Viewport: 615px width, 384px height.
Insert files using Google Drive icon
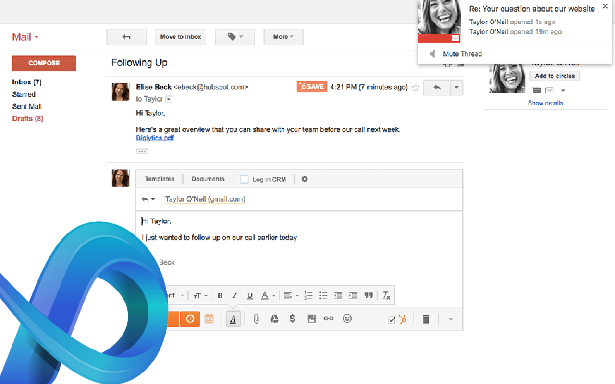pos(274,319)
